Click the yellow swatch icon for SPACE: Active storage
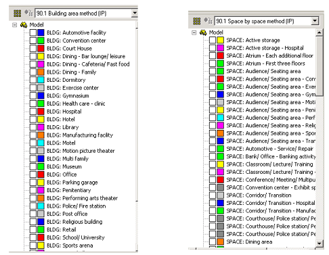 pyautogui.click(x=220, y=40)
